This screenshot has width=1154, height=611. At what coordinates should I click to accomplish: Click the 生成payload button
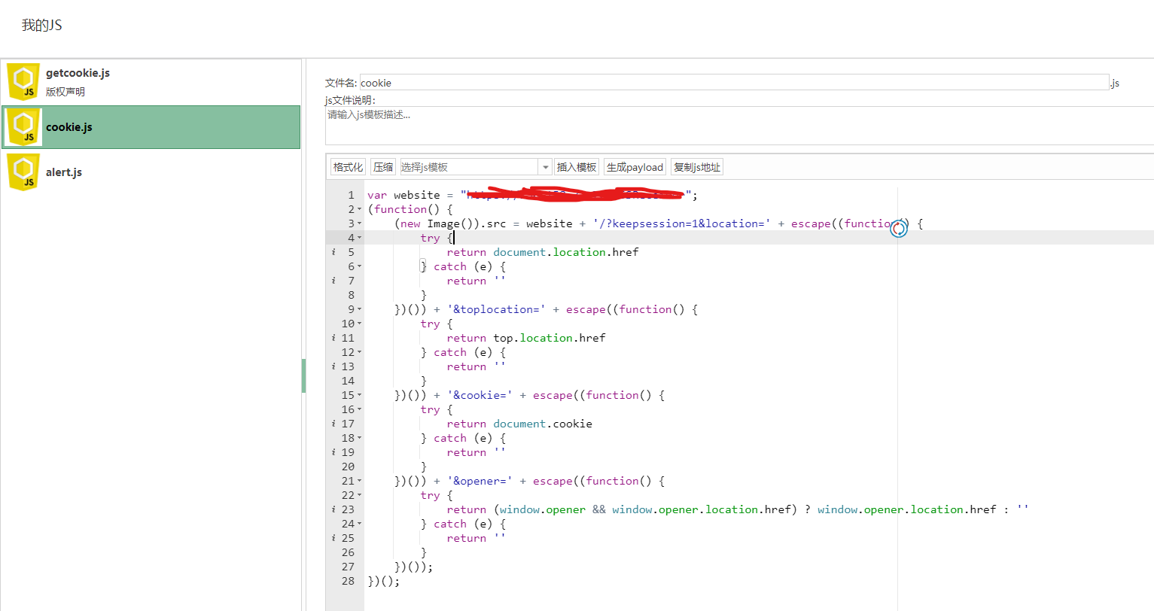(635, 167)
